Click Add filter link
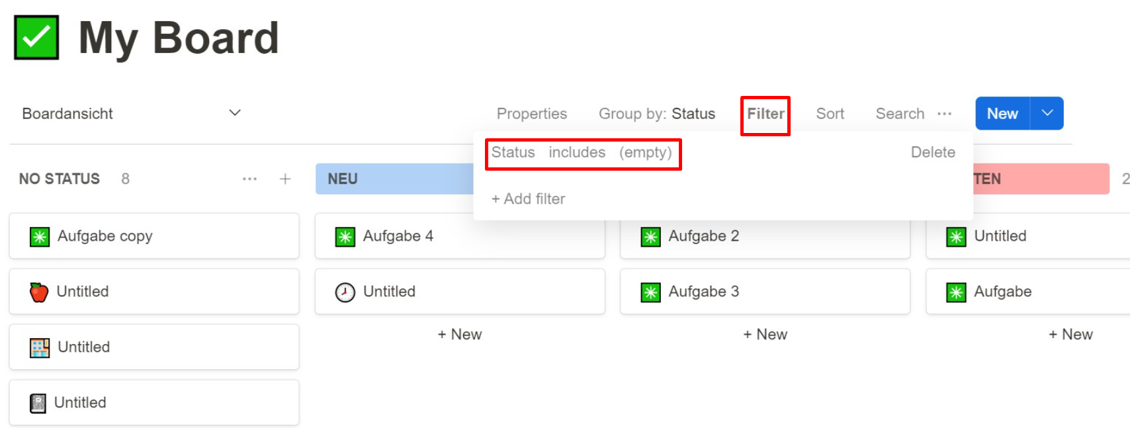This screenshot has width=1130, height=428. (x=528, y=198)
